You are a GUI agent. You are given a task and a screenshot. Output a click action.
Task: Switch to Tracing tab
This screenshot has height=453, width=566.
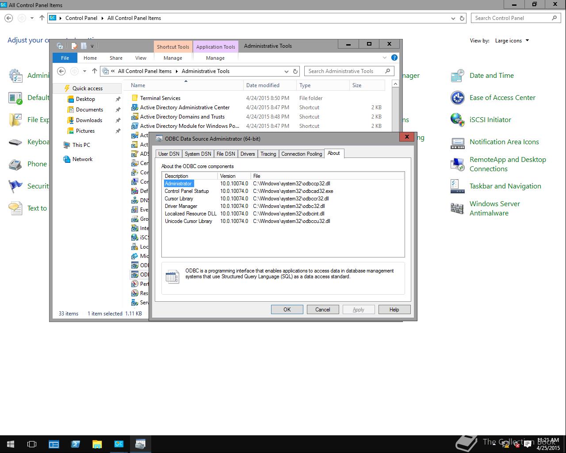[x=268, y=154]
